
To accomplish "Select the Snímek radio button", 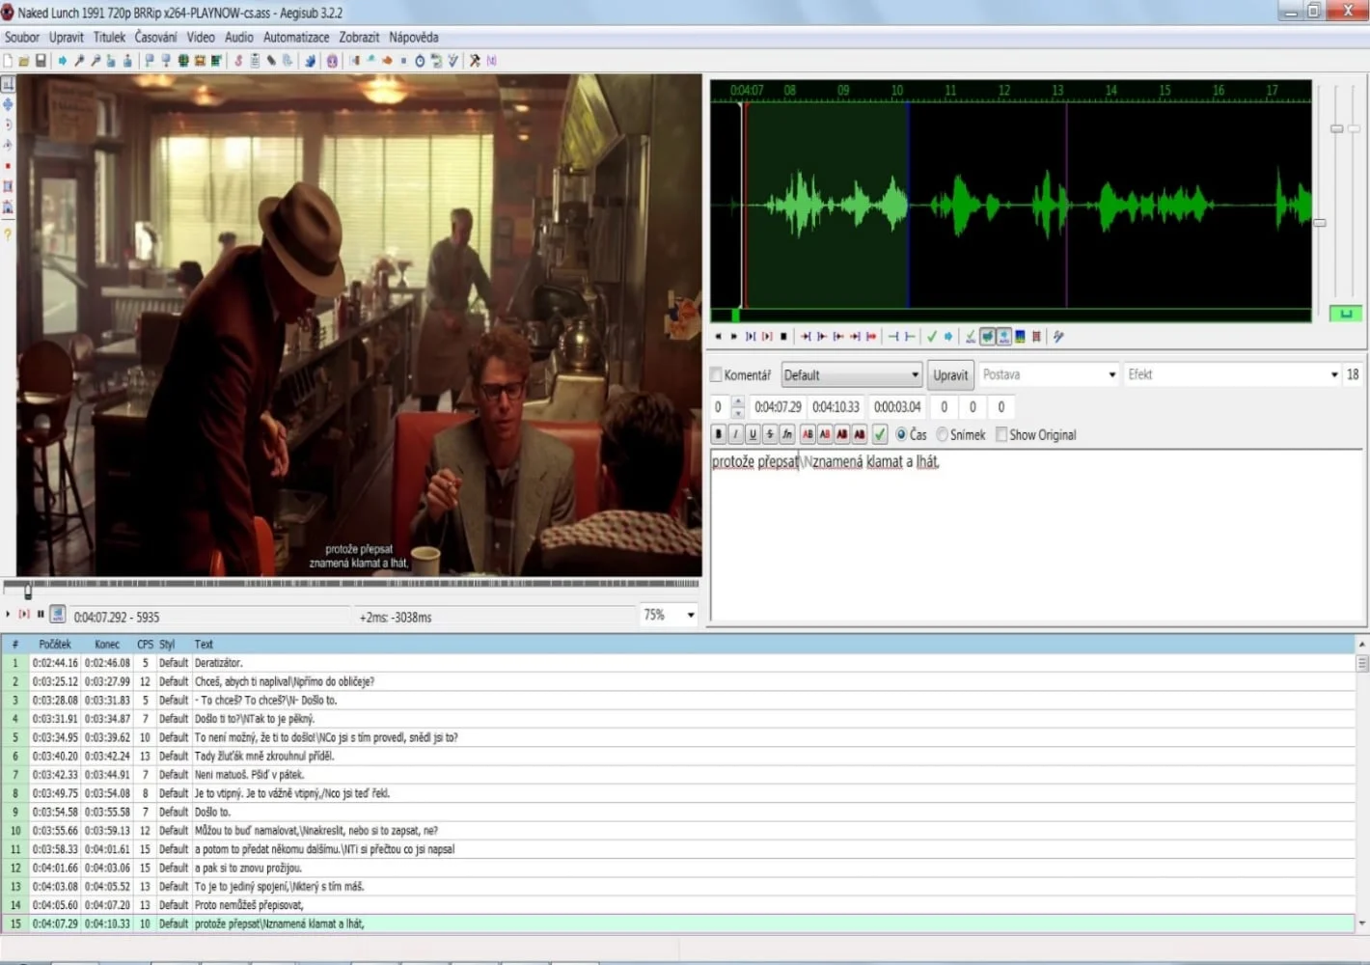I will point(943,435).
